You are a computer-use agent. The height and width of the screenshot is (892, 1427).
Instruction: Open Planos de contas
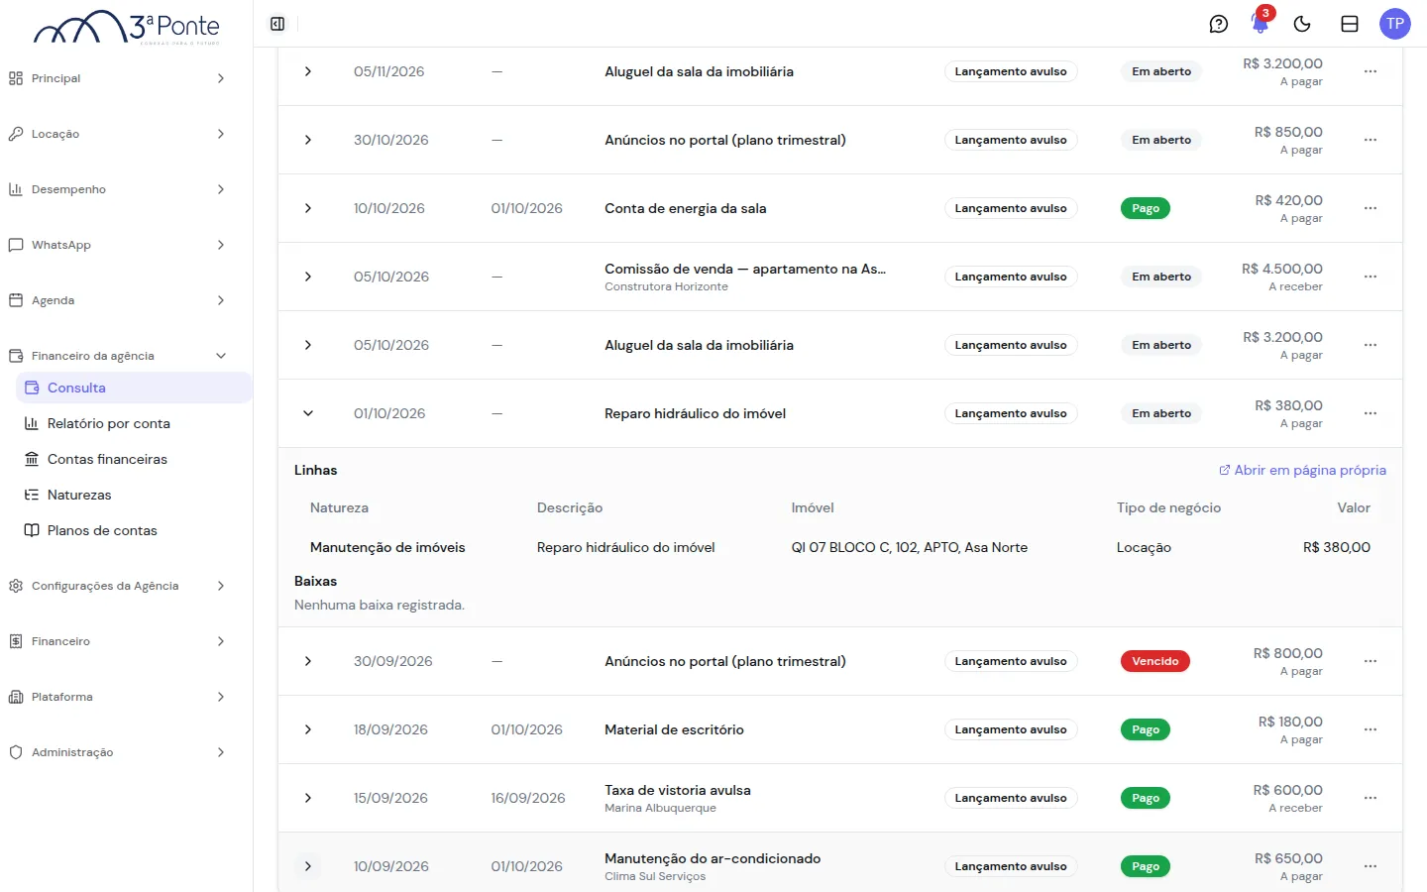coord(134,530)
